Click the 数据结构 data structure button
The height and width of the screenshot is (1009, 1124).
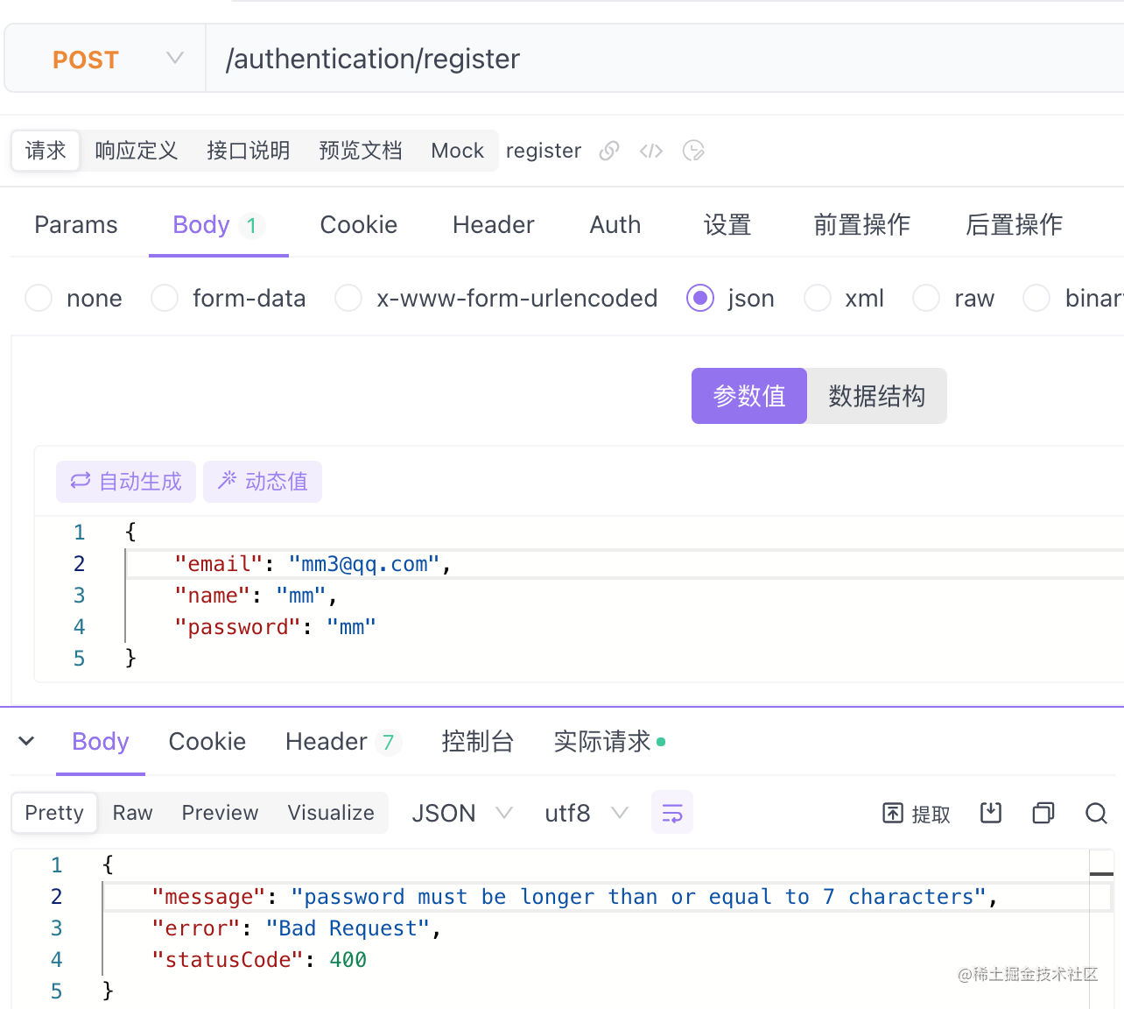point(877,396)
